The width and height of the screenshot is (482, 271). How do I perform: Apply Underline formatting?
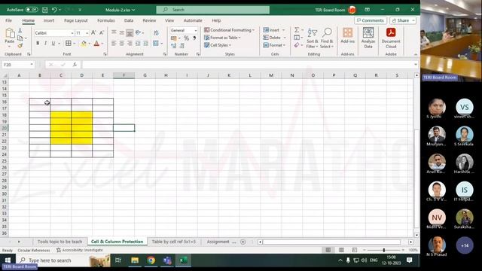53,44
